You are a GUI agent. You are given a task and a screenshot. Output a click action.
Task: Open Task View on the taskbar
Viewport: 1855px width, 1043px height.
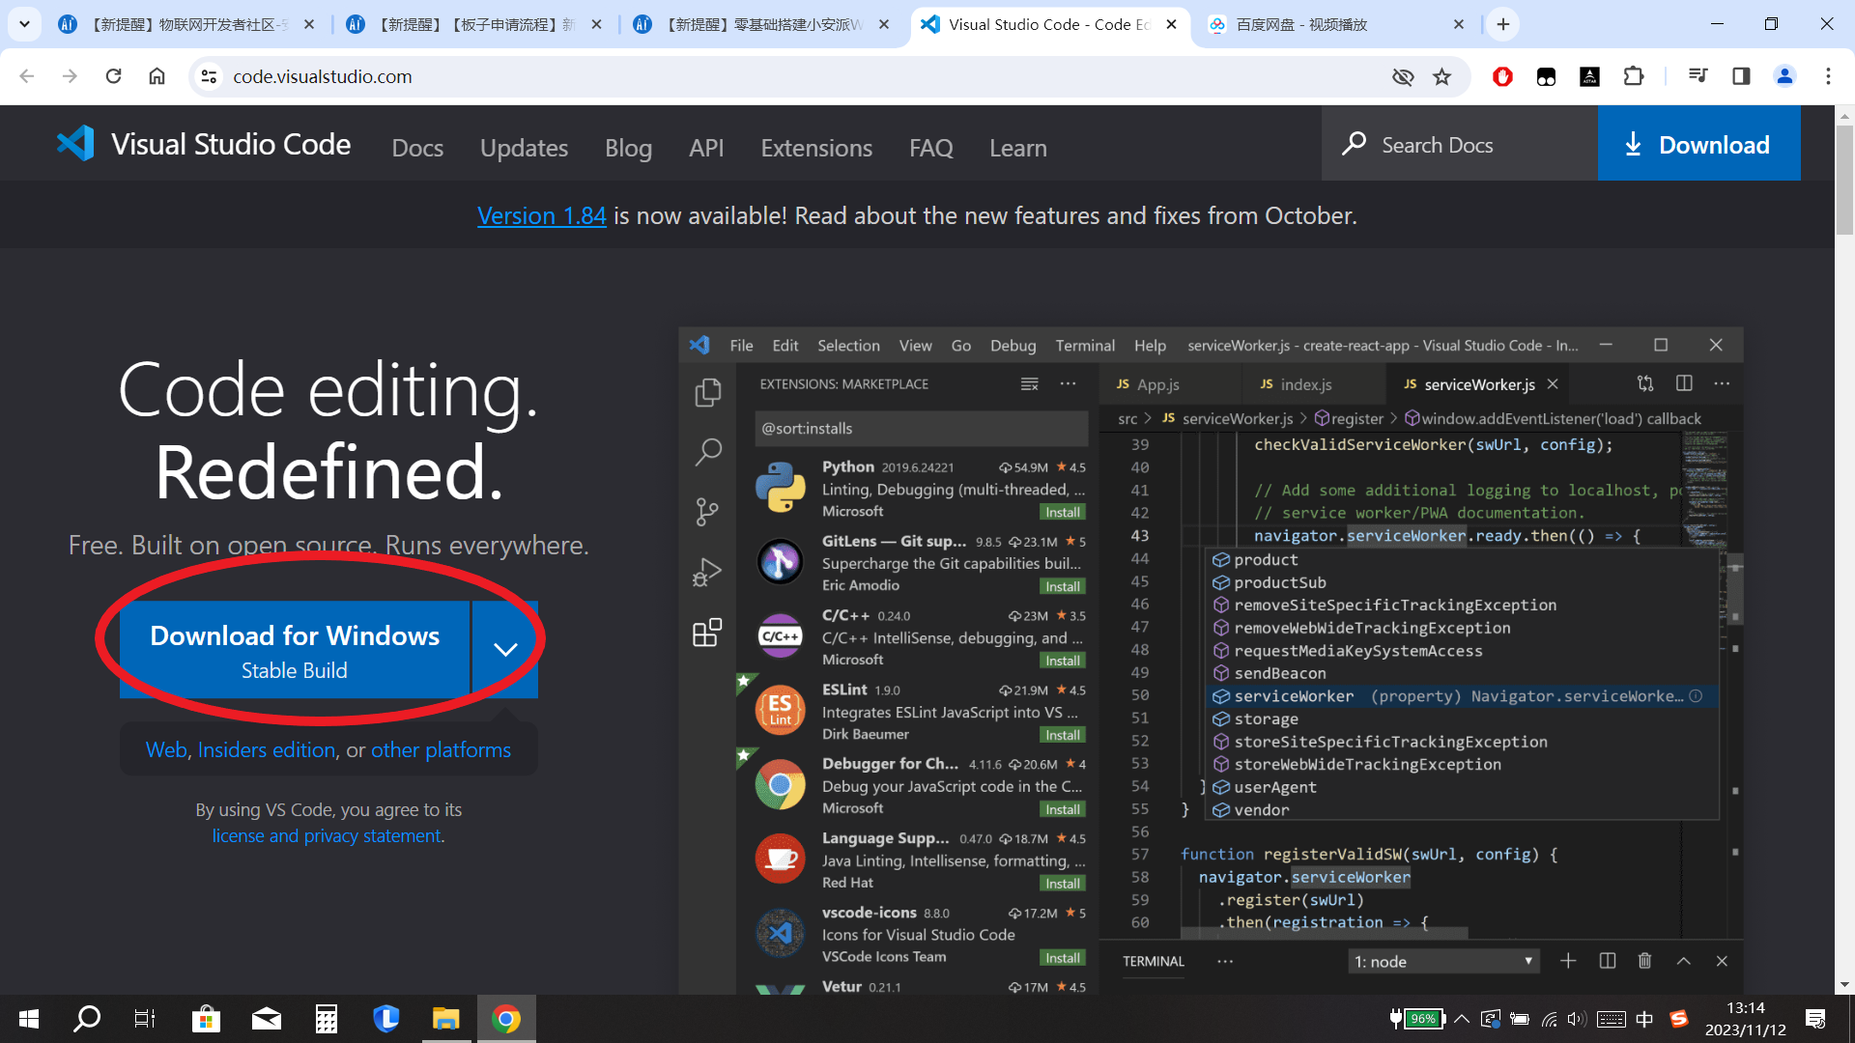[145, 1019]
